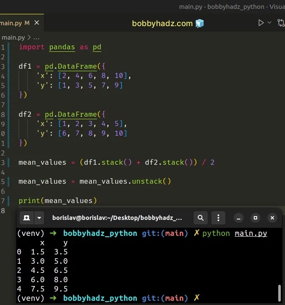Click value 1.5 in terminal output
The height and width of the screenshot is (305, 285).
coord(38,252)
